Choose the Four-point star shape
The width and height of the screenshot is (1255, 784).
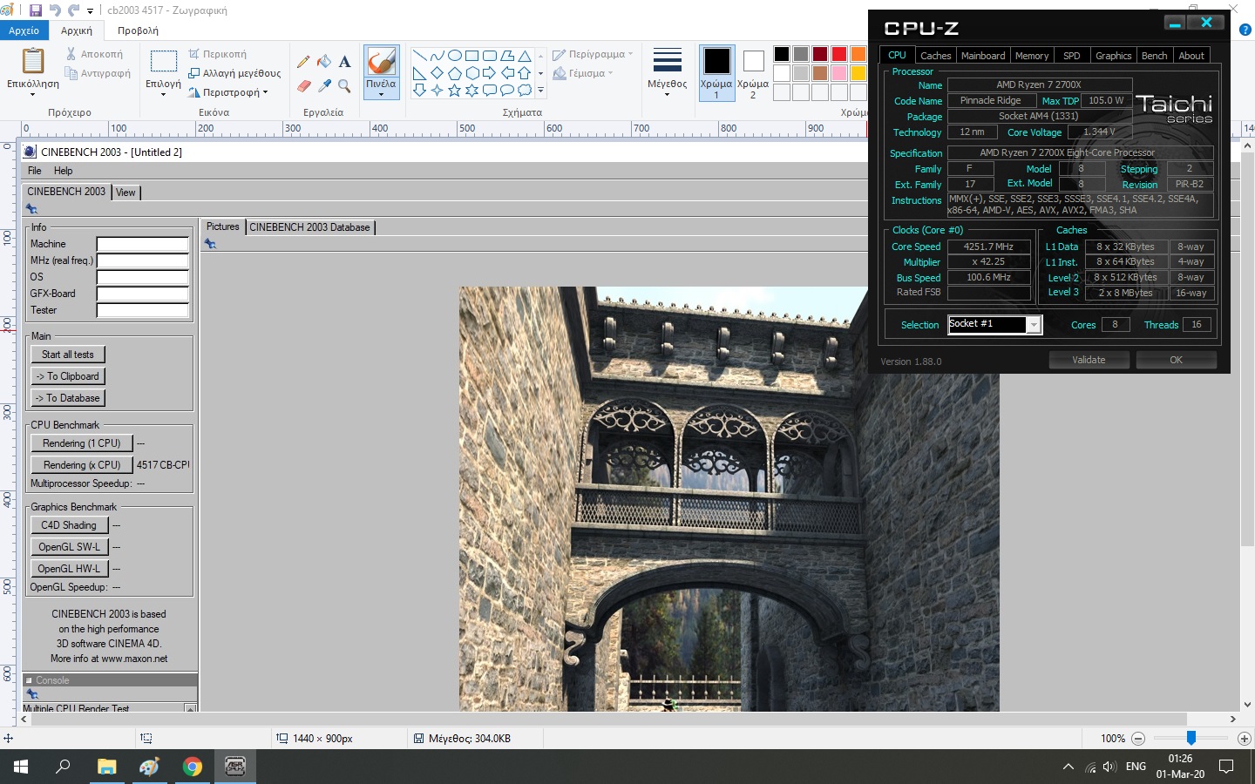pos(437,90)
